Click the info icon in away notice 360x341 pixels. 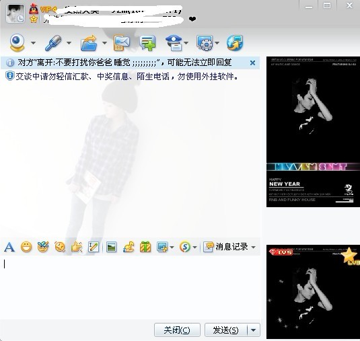(10, 63)
